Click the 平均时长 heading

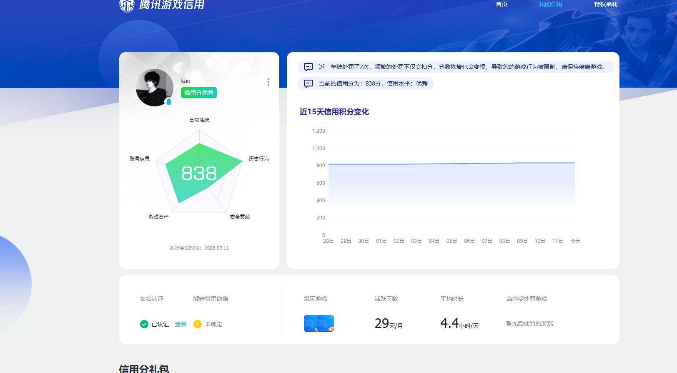click(452, 299)
